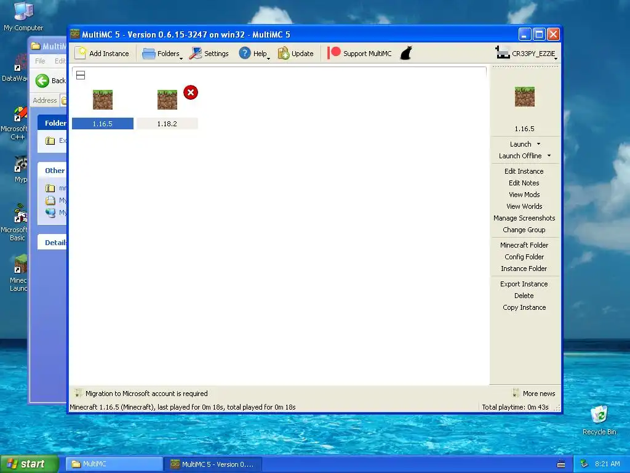Open View Mods
Image resolution: width=630 pixels, height=473 pixels.
(x=524, y=194)
